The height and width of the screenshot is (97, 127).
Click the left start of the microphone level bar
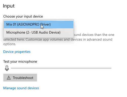point(12,68)
